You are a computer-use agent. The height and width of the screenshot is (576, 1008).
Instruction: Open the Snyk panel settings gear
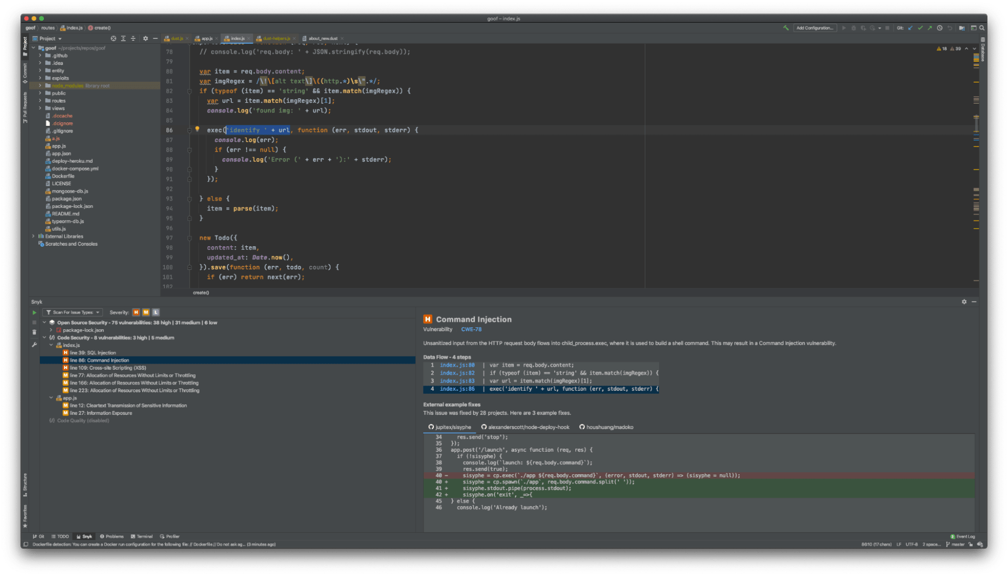(x=964, y=302)
